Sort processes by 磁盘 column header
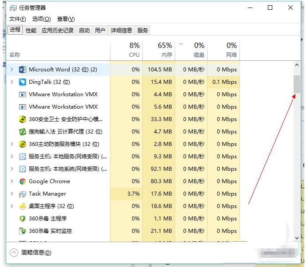Image resolution: width=306 pixels, height=267 pixels. tap(191, 51)
